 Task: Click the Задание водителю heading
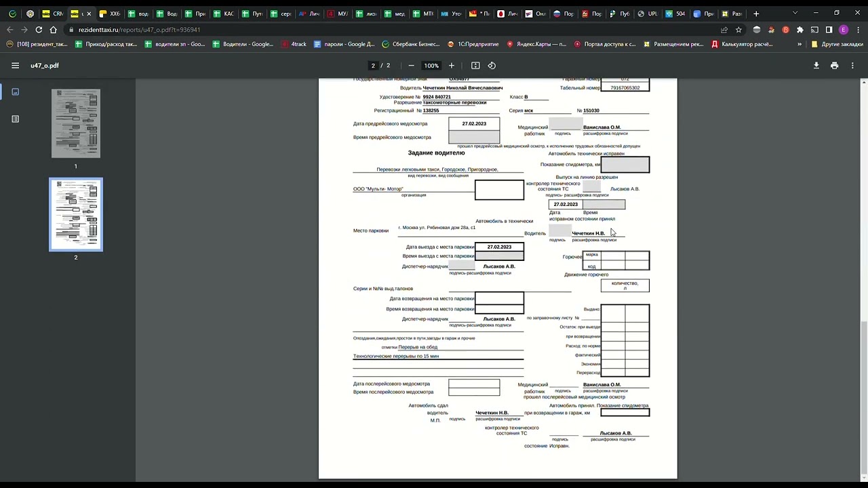tap(436, 153)
